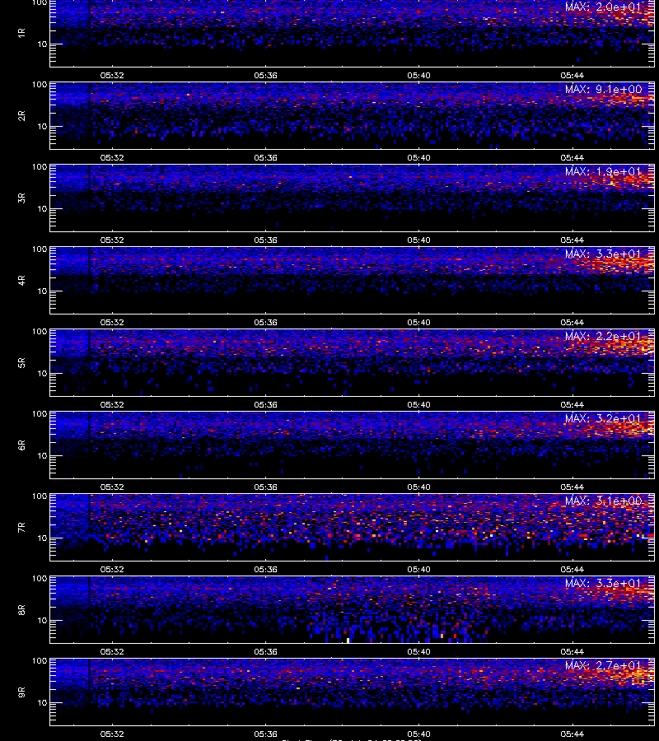Click the 2R panel axis label

pos(21,116)
